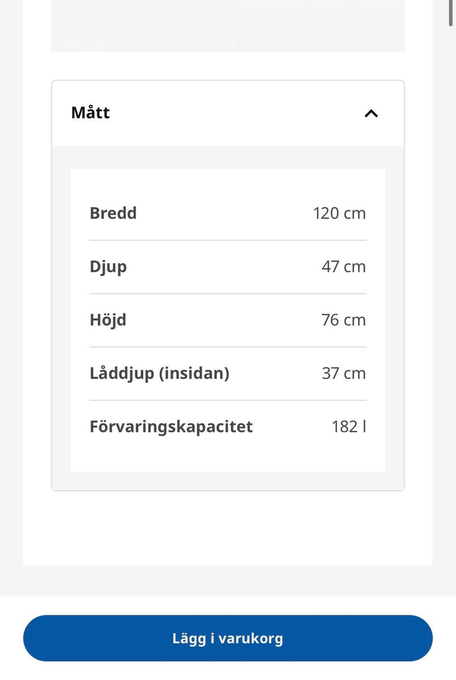The image size is (456, 680).
Task: Select the Mått heading text
Action: pyautogui.click(x=90, y=113)
